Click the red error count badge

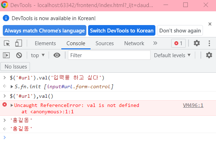[178, 43]
